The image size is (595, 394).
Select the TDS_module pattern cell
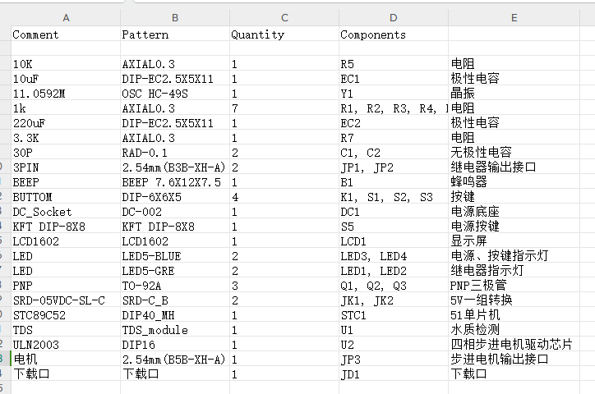click(155, 329)
